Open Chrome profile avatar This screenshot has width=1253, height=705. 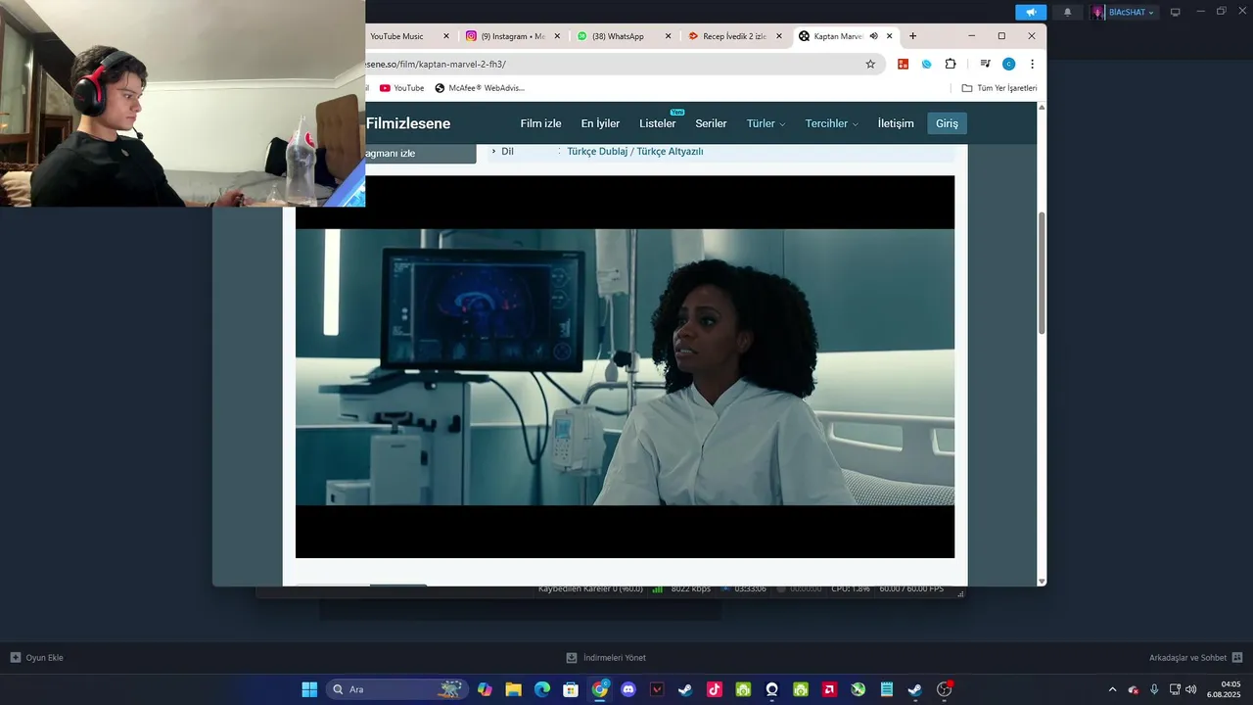point(1008,64)
